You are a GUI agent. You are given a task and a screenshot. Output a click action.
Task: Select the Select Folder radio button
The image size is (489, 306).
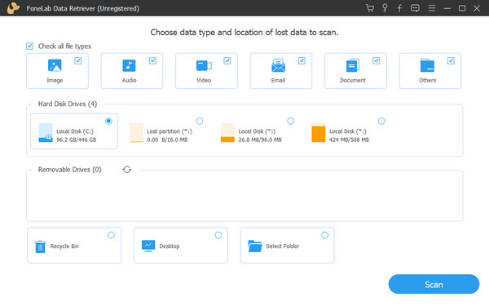pos(324,235)
